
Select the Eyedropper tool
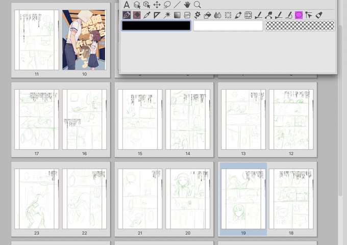click(147, 15)
